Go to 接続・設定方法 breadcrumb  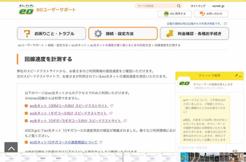58,45
